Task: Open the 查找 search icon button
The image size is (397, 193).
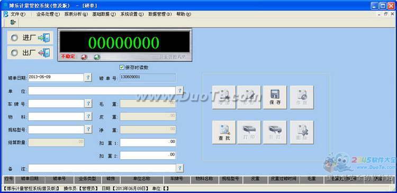Action: tap(224, 132)
